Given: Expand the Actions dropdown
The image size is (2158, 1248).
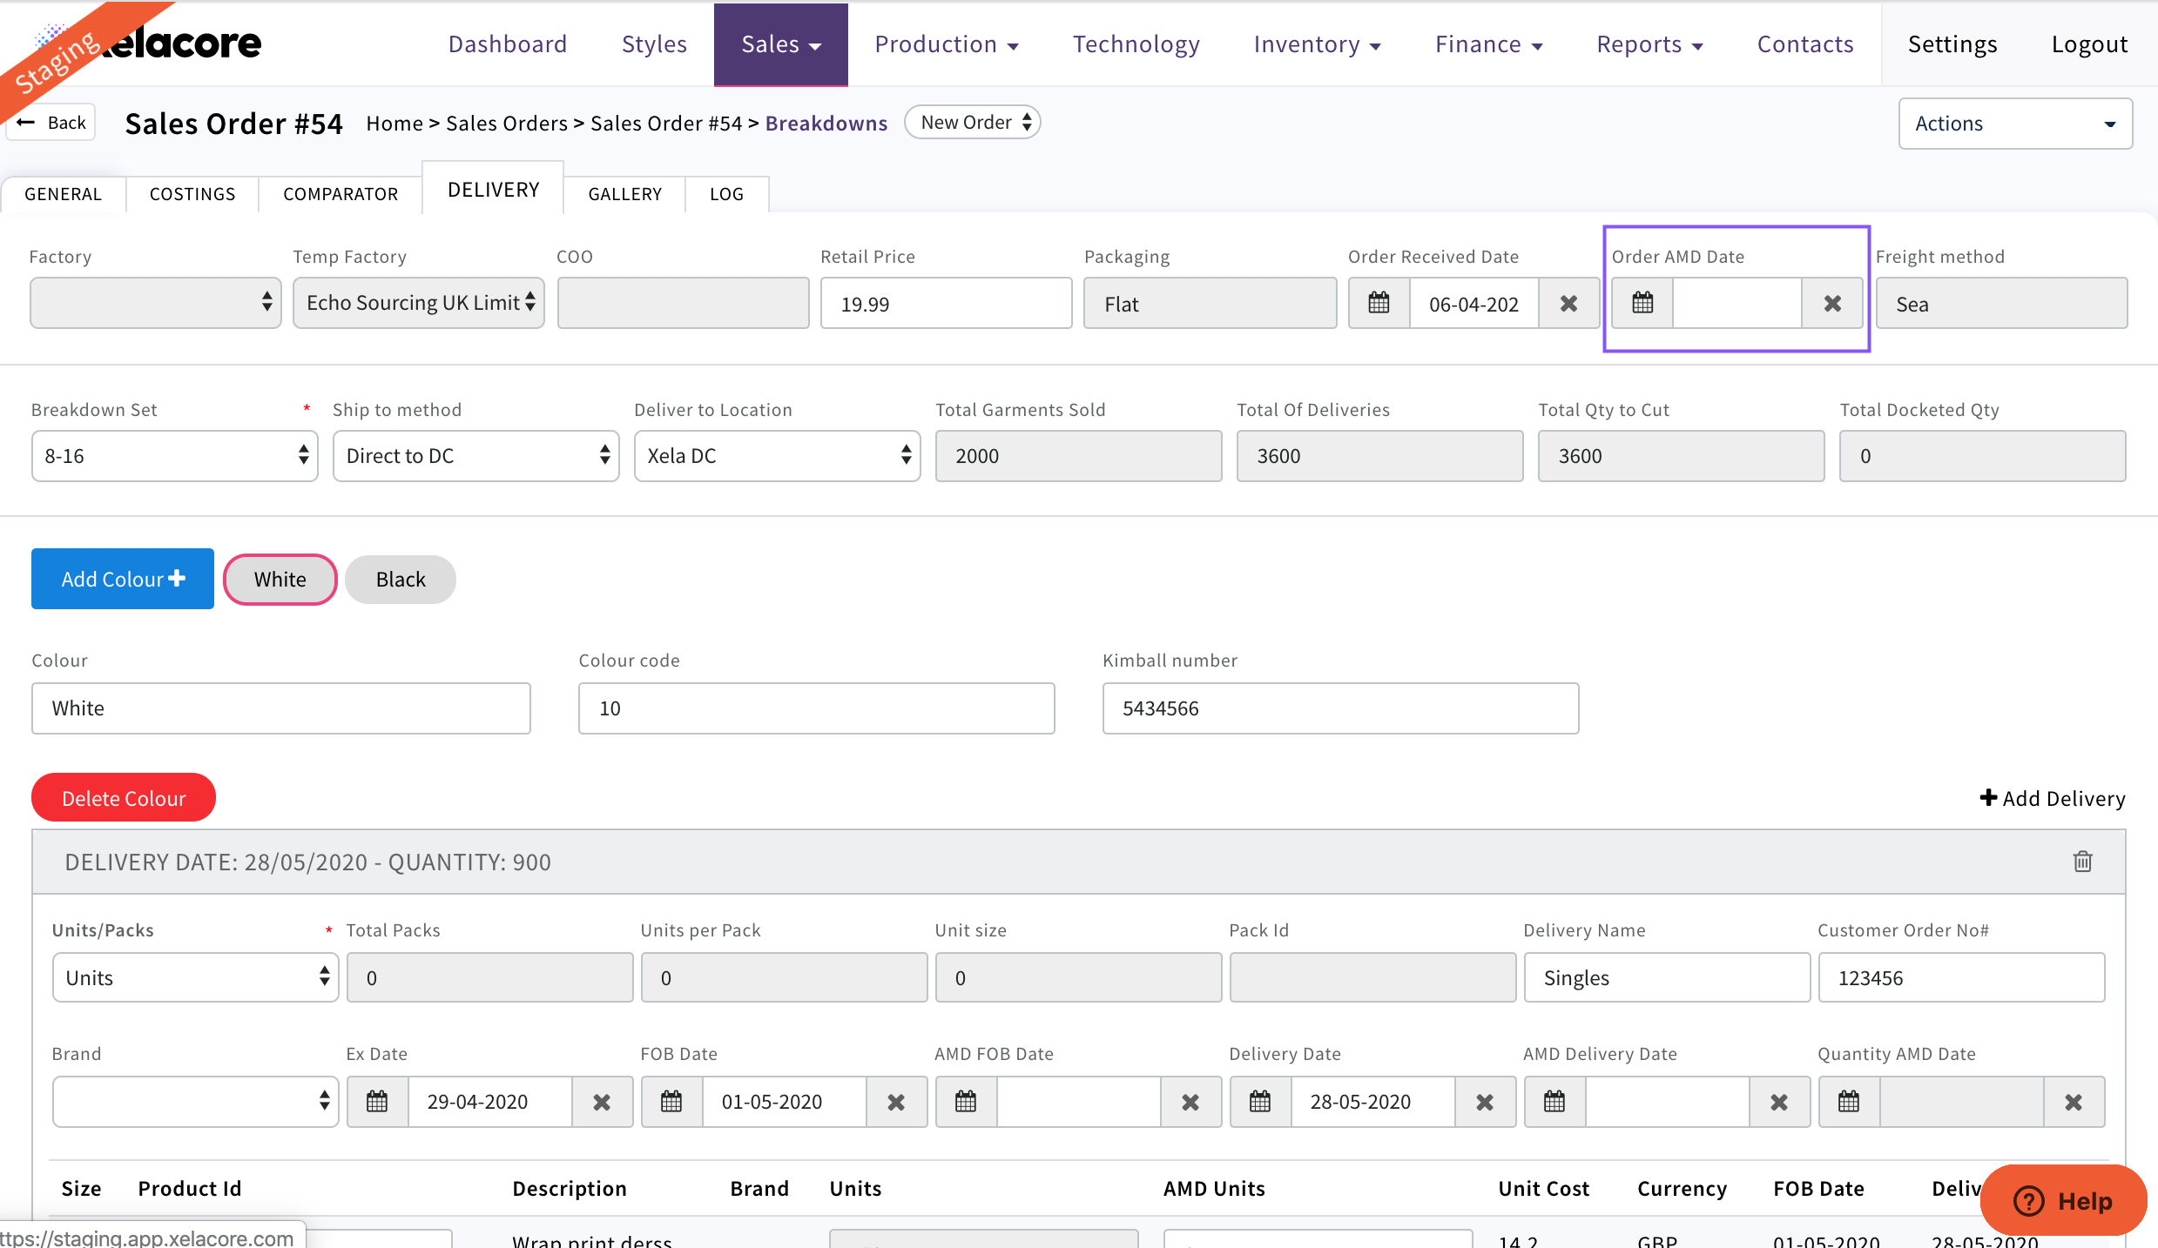Looking at the screenshot, I should (2014, 124).
